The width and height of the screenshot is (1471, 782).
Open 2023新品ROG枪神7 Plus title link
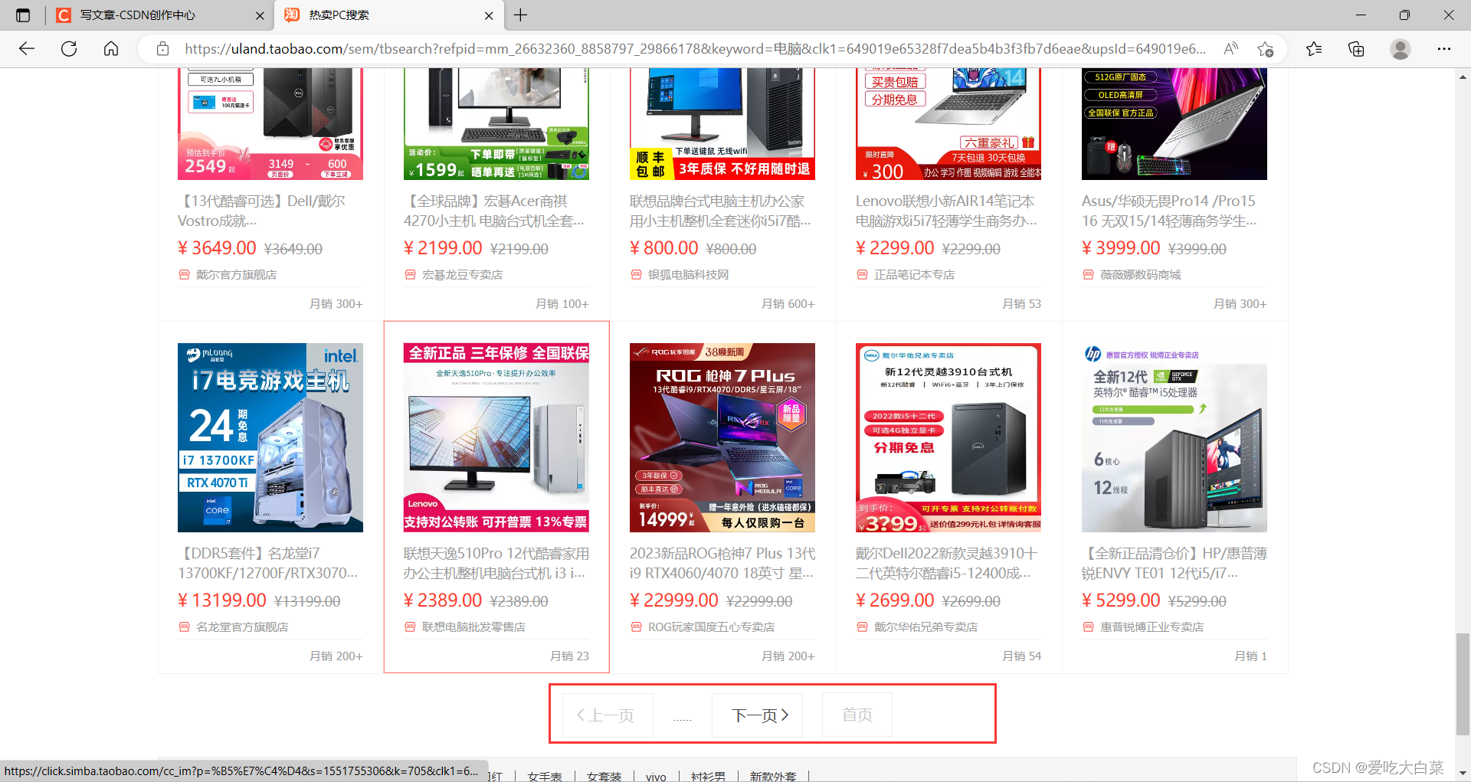click(x=722, y=563)
